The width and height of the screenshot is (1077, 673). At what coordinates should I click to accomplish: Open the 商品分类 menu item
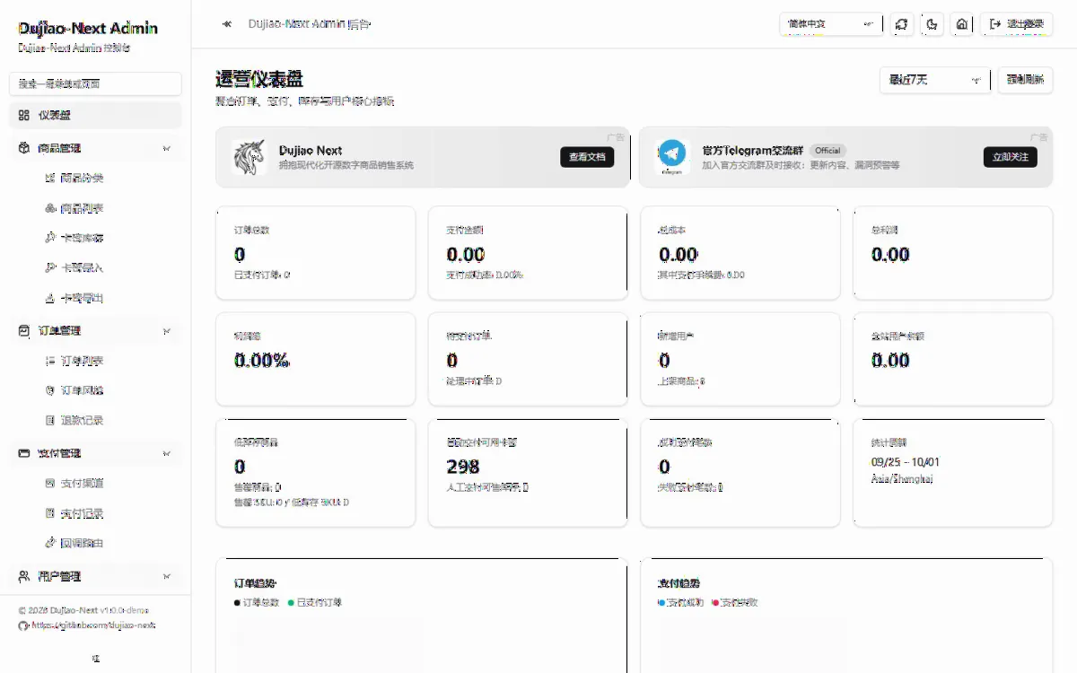tap(104, 178)
